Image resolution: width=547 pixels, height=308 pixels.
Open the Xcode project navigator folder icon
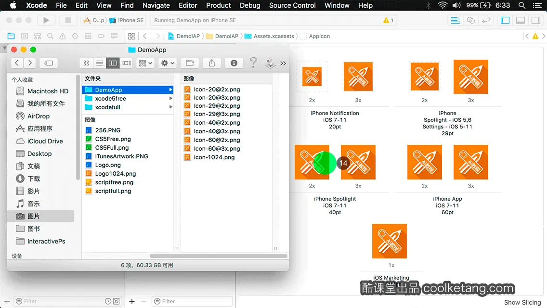pos(11,36)
